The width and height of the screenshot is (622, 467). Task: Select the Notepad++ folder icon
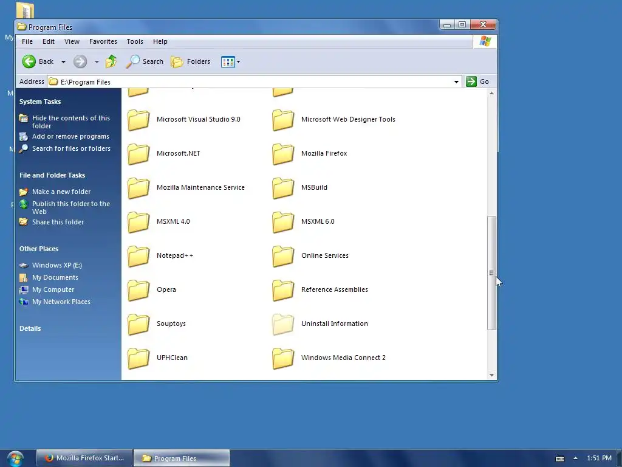(138, 256)
